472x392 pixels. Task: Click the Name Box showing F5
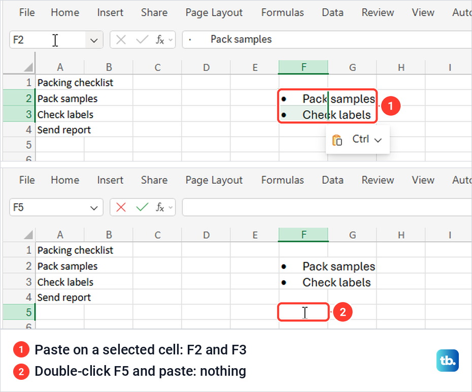click(x=48, y=208)
